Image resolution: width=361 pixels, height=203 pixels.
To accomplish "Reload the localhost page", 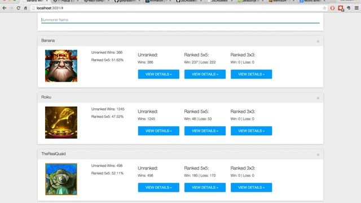I will [x=19, y=8].
